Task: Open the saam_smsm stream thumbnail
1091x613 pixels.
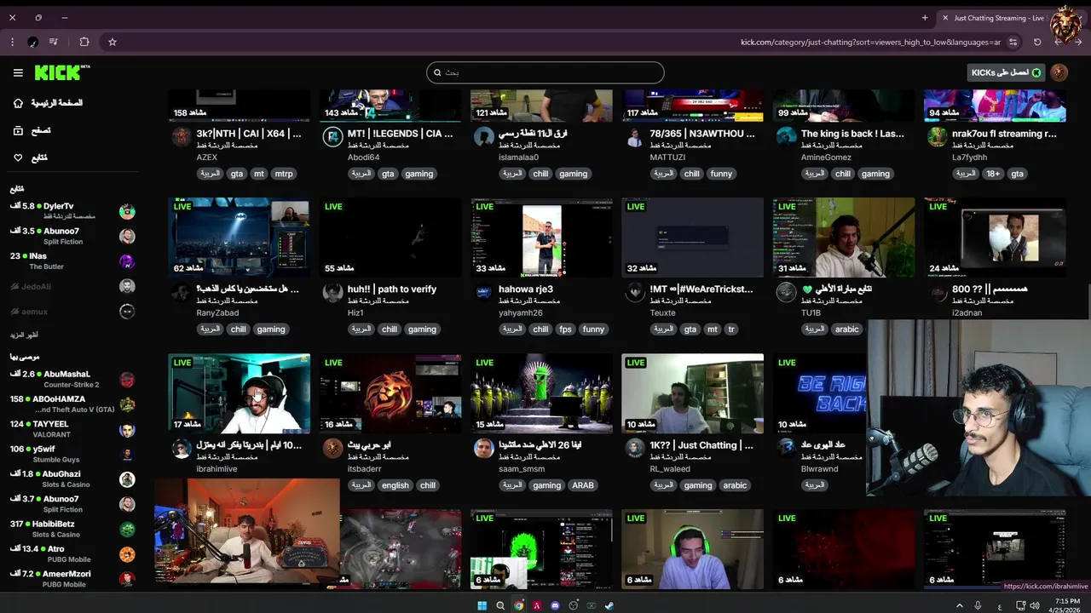Action: click(x=541, y=393)
